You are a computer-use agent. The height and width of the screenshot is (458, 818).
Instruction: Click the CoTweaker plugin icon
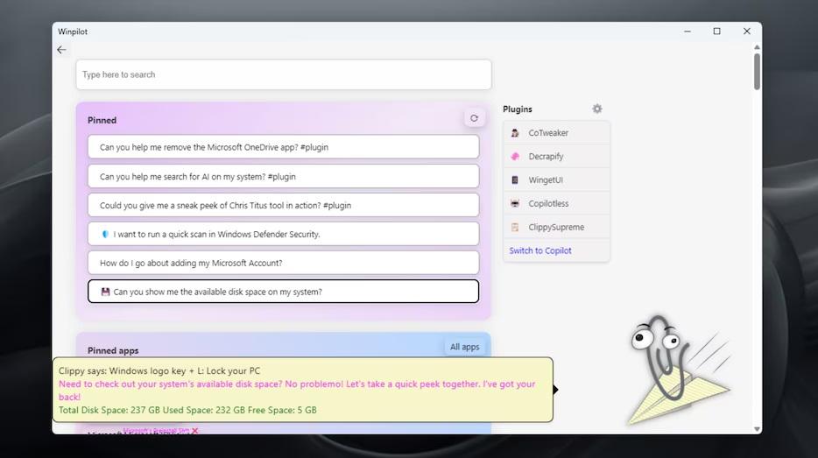(515, 133)
